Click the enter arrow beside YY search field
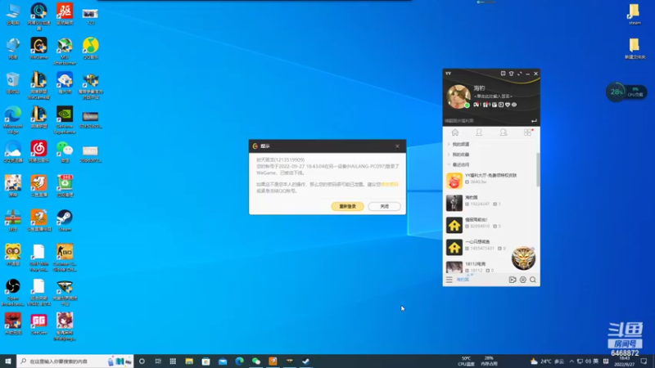This screenshot has height=368, width=655. [534, 120]
